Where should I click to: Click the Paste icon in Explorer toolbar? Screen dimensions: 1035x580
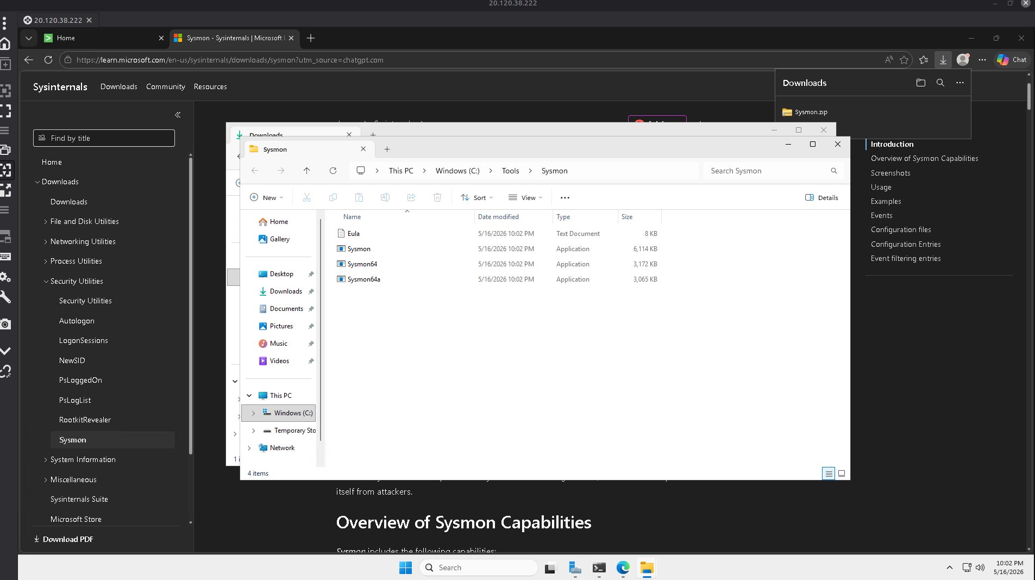[x=359, y=197]
